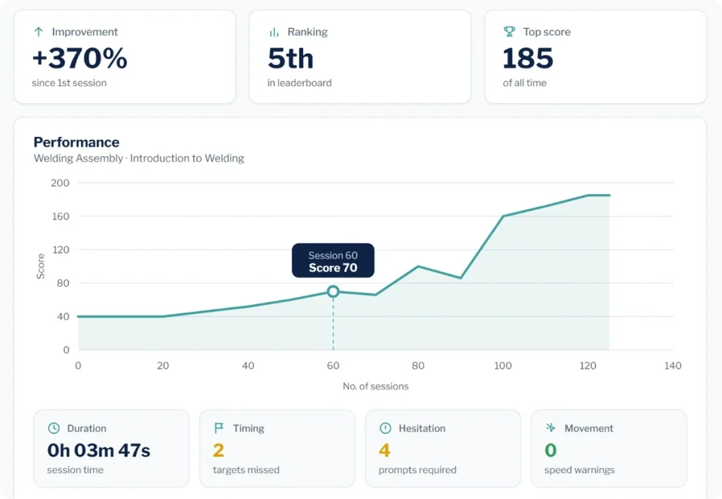This screenshot has height=499, width=722.
Task: Click the Welding Assembly · Introduction to Welding subtitle
Action: click(x=139, y=158)
